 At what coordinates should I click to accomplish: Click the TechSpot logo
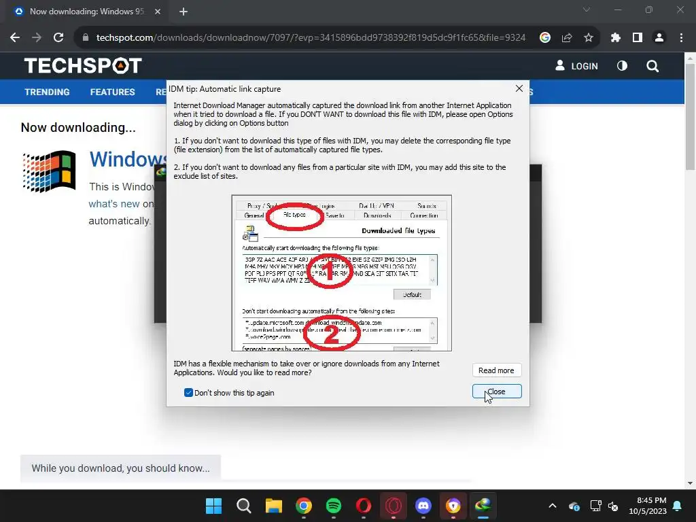point(83,66)
